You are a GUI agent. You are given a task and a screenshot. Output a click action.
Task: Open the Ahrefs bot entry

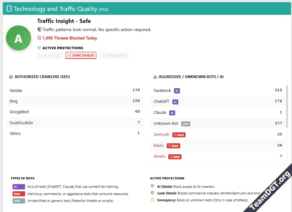point(160,156)
